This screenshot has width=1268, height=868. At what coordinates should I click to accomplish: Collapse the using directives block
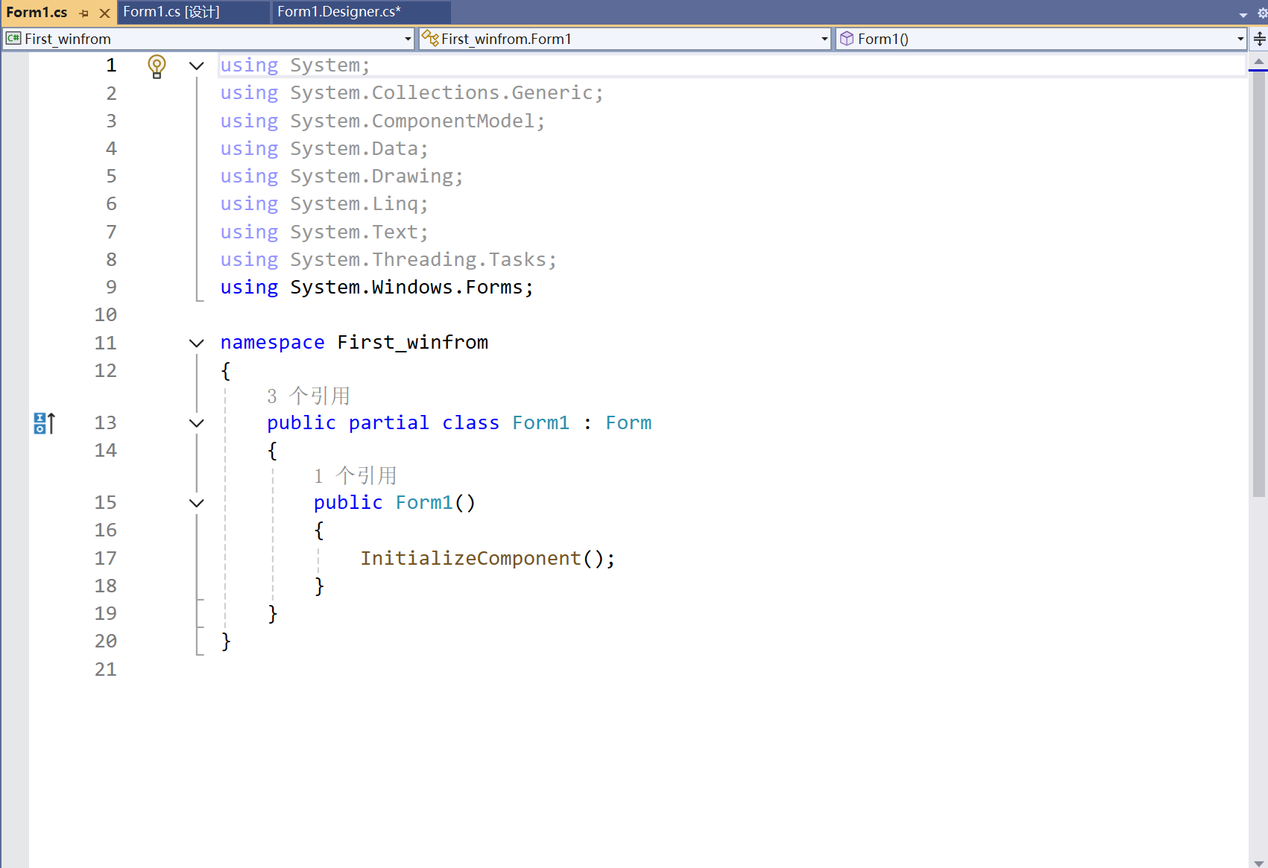click(x=196, y=66)
